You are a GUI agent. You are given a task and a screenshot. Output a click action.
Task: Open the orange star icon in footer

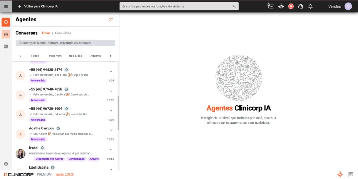[340, 174]
